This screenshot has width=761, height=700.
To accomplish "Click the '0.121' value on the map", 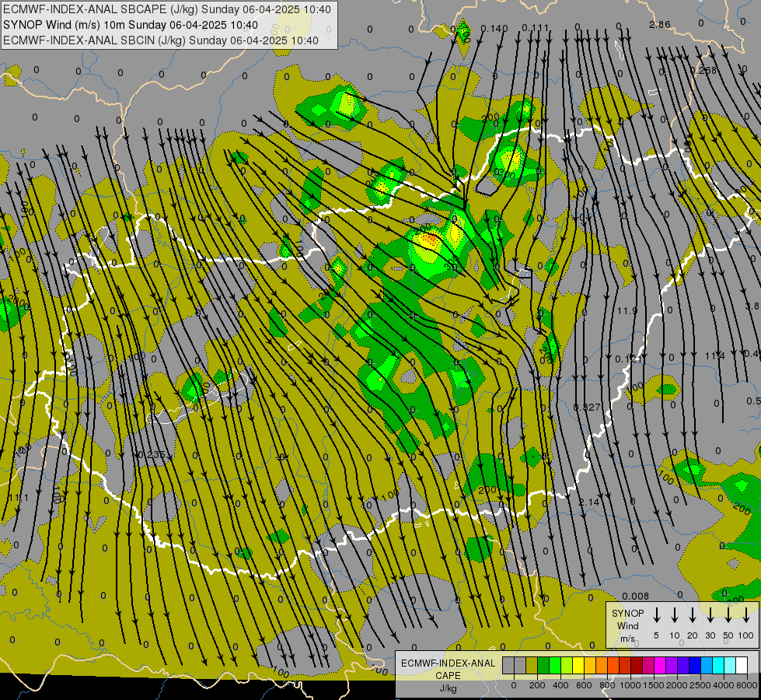I will 628,359.
